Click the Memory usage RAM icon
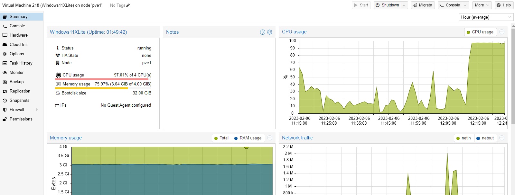This screenshot has height=195, width=515. [58, 84]
